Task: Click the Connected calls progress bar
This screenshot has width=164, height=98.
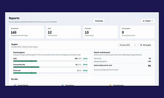Action: pos(51,67)
